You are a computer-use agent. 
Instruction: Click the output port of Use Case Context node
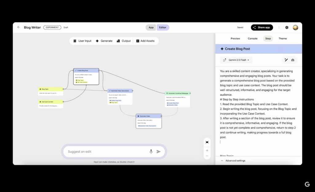pyautogui.click(x=63, y=102)
